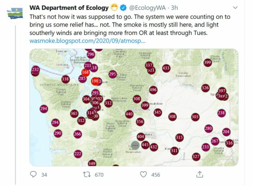Click the gray no-data marker on the map
Screen dimensions: 253x186
pos(135,145)
